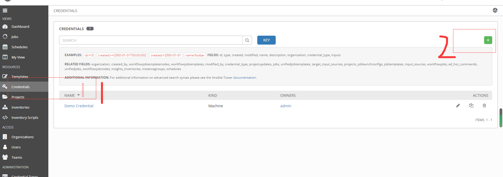The width and height of the screenshot is (503, 177).
Task: Add a new credential with plus button
Action: point(488,40)
